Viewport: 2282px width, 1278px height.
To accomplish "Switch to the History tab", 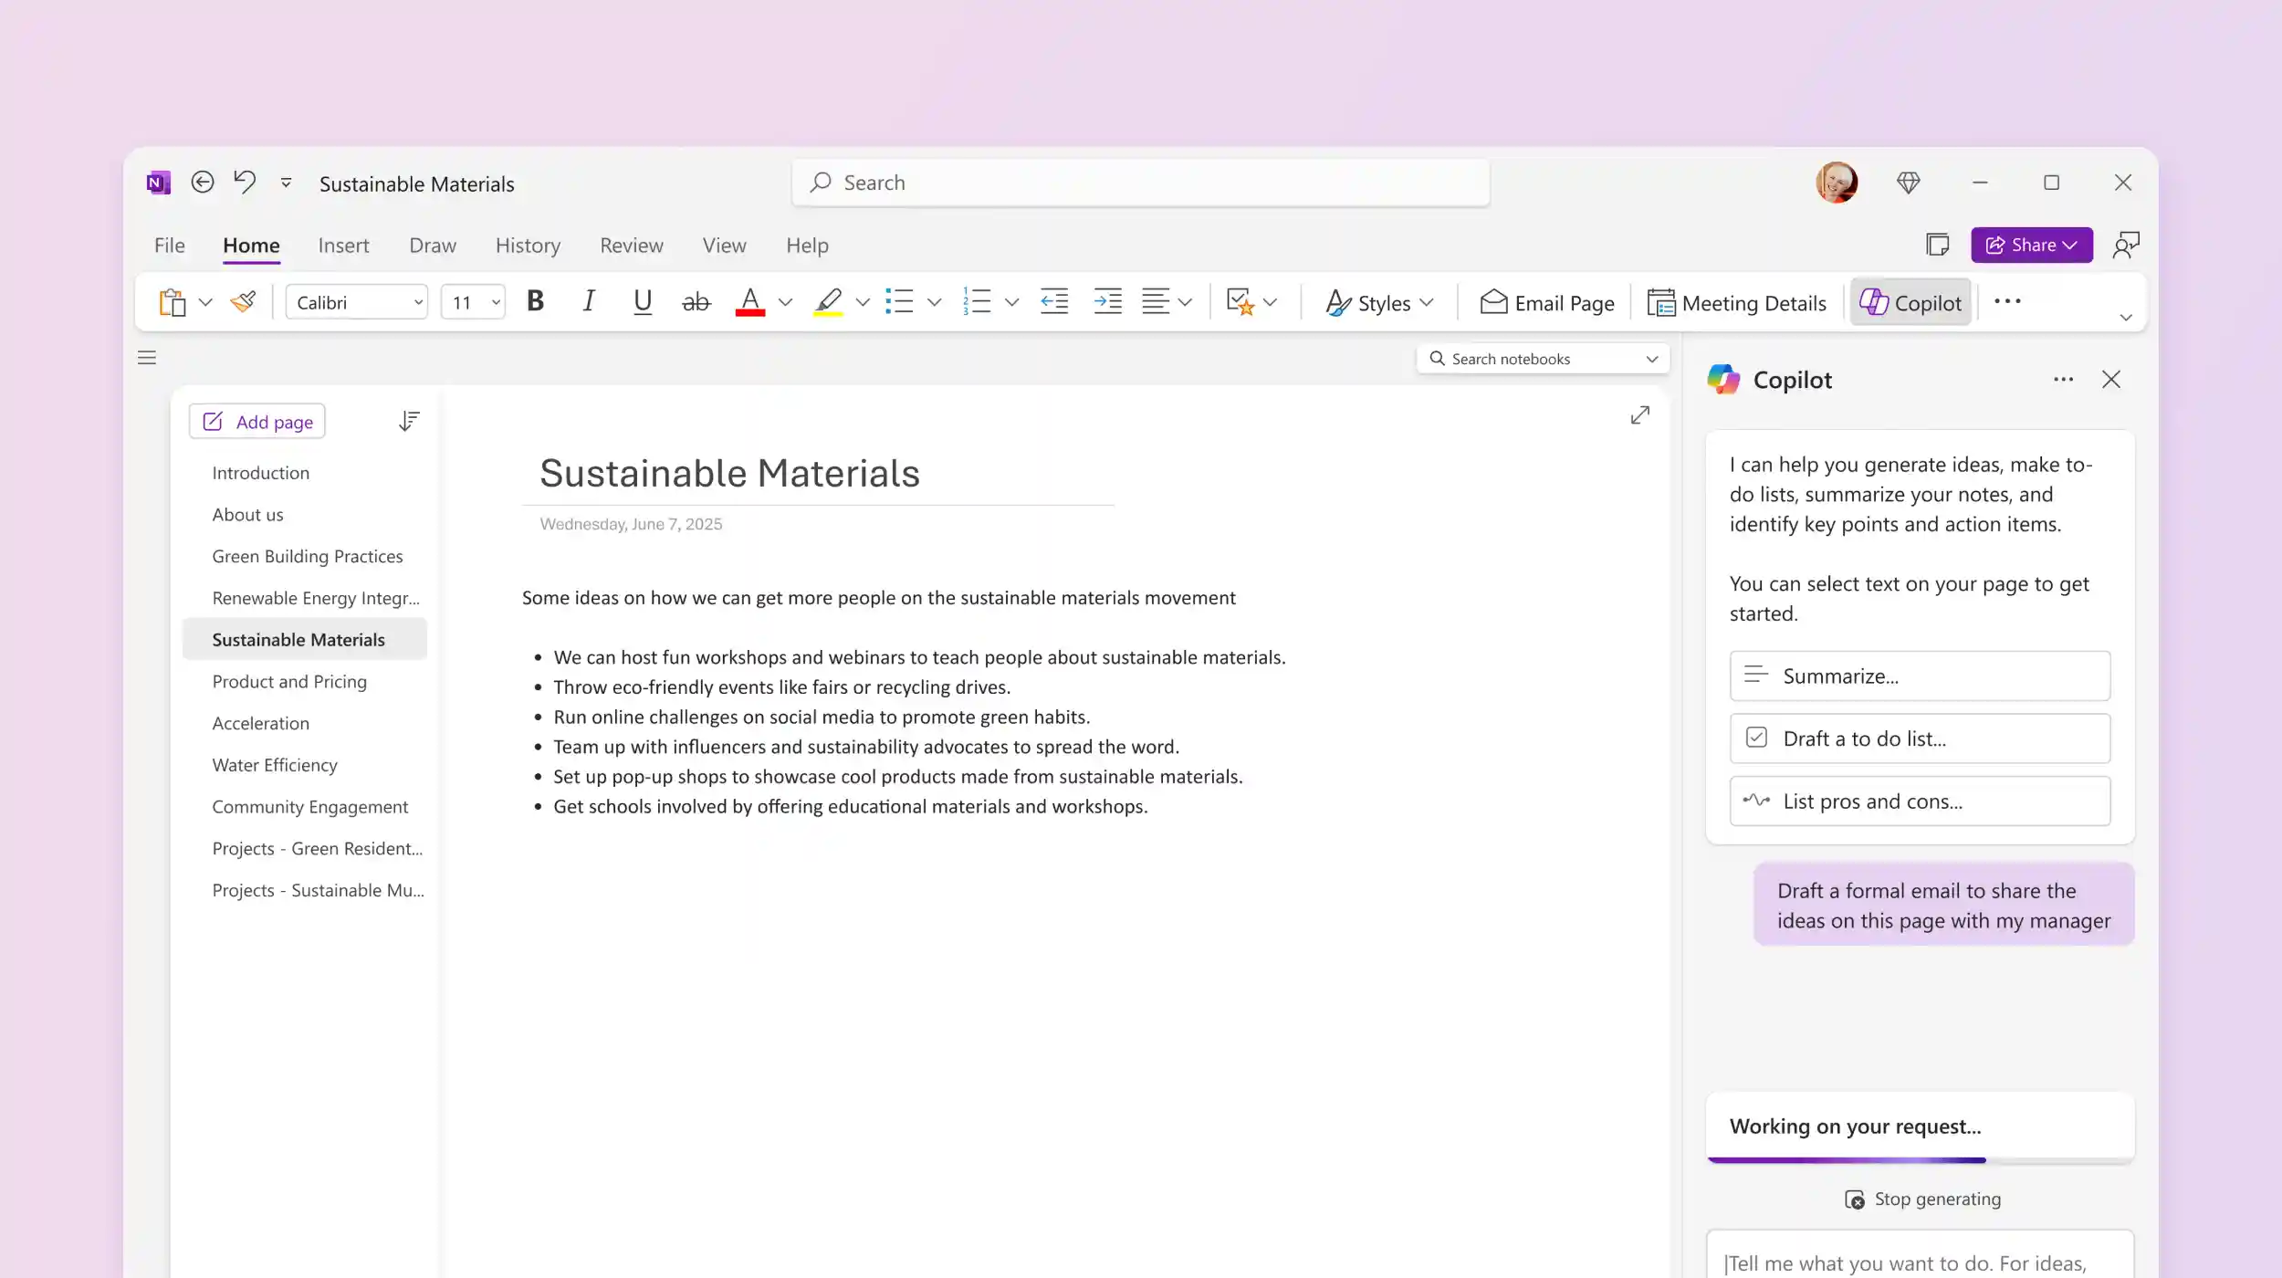I will (528, 245).
